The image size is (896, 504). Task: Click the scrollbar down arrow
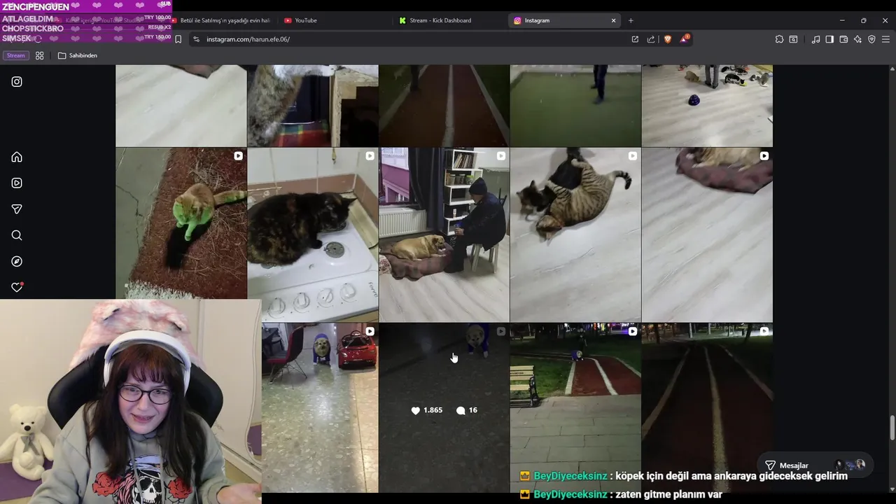point(892,489)
